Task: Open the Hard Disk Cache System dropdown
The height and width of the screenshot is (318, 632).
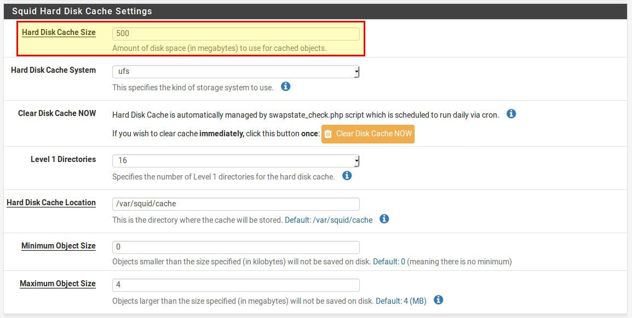Action: coord(235,72)
